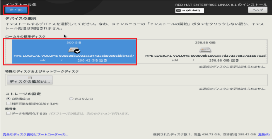Screen dimensions: 273x140
Task: Click the small disk icon on the add disk button
Action: (x=30, y=78)
